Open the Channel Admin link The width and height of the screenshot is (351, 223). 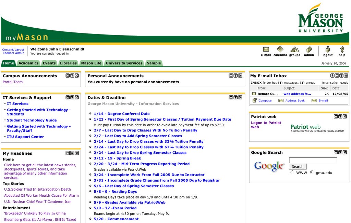[13, 53]
